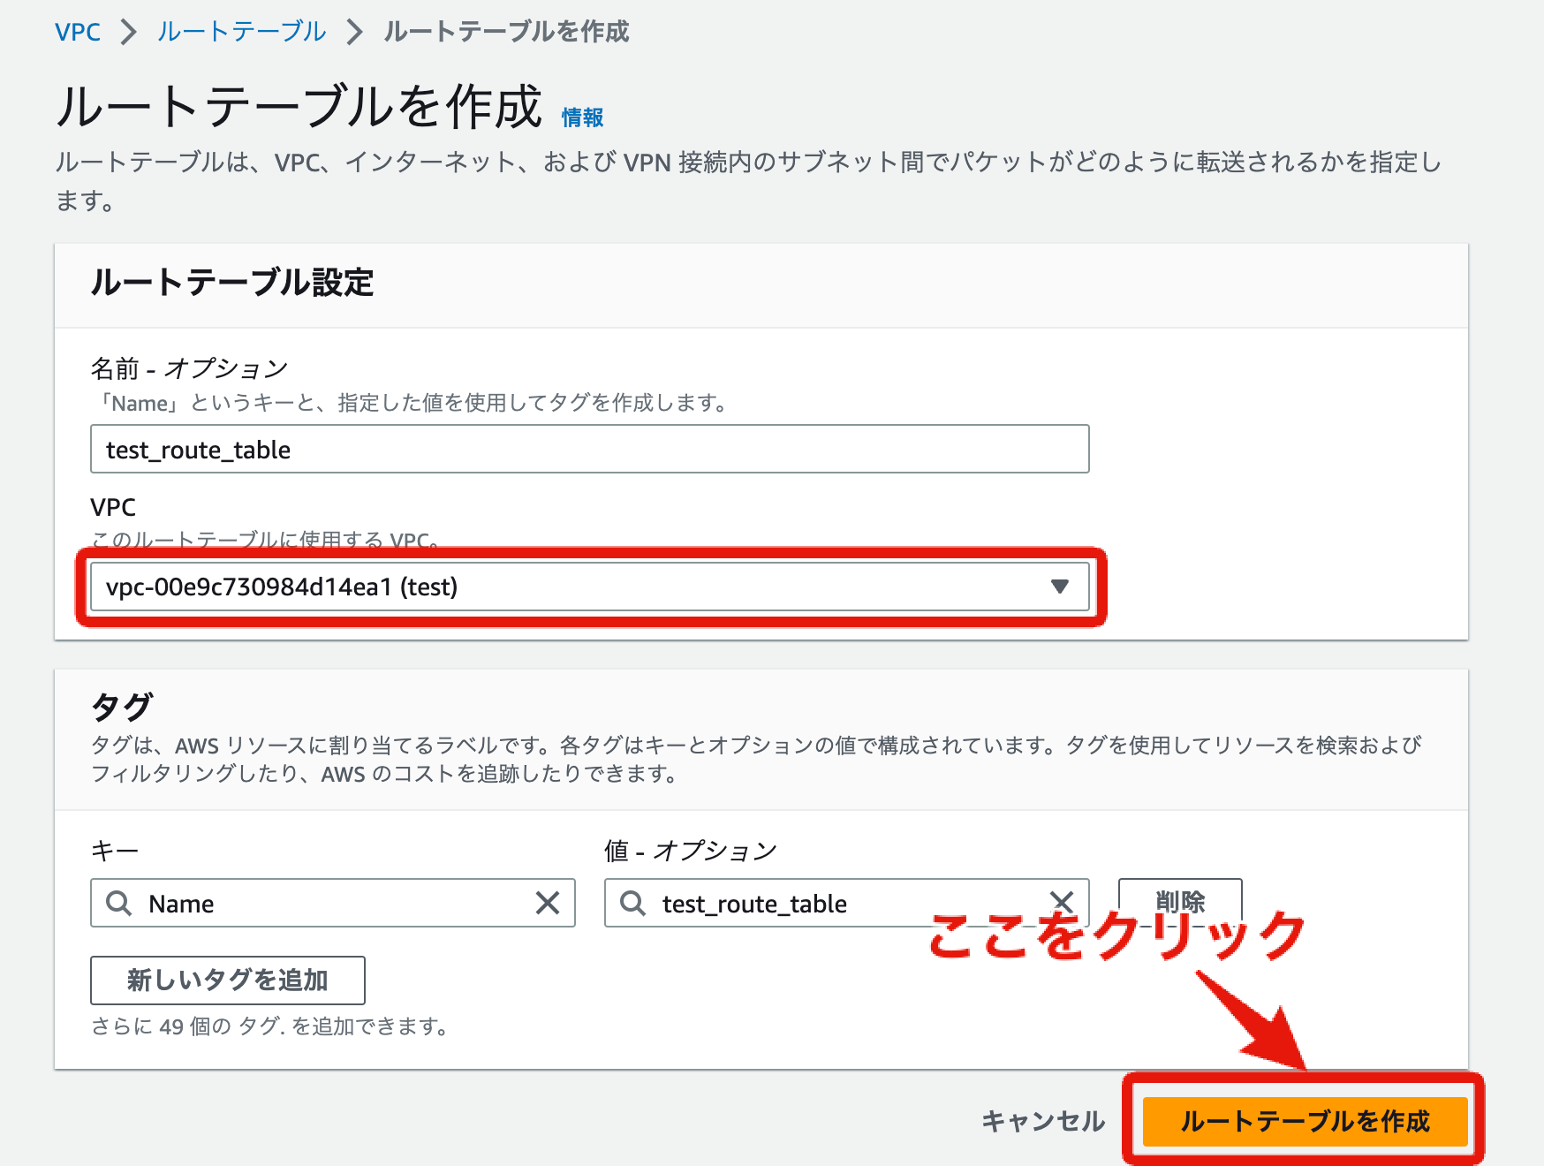This screenshot has height=1166, width=1544.
Task: Click the search icon in key field
Action: (118, 903)
